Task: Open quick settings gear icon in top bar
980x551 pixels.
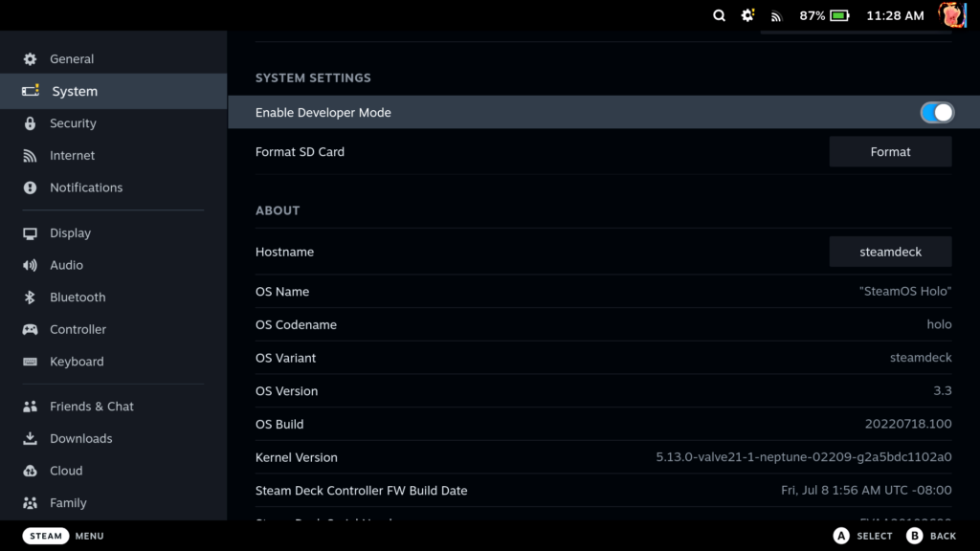Action: point(747,15)
